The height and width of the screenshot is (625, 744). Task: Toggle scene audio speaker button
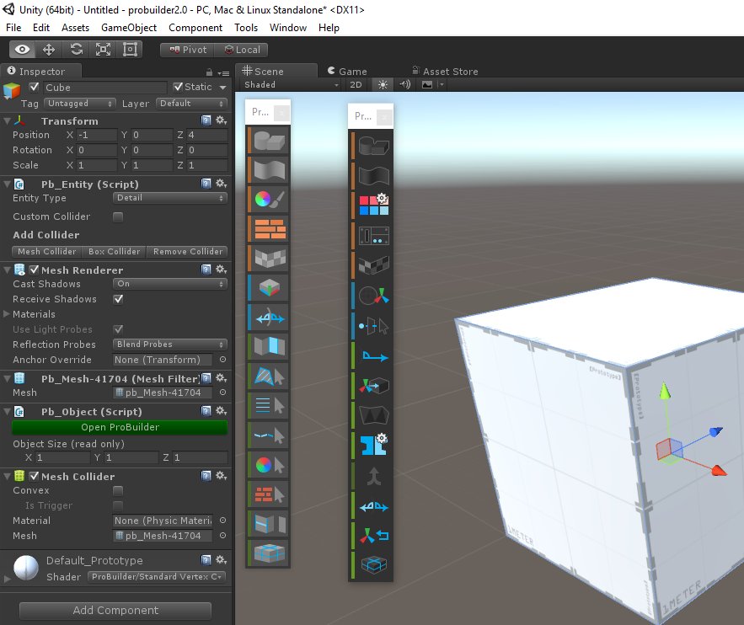(x=404, y=84)
